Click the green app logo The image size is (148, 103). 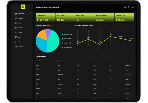pos(23,7)
